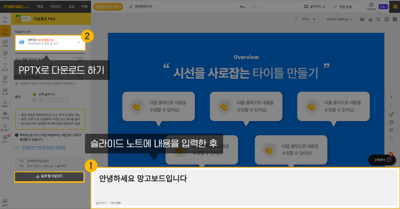Click the 67% zoom level value
The image size is (400, 209).
[x=305, y=19]
